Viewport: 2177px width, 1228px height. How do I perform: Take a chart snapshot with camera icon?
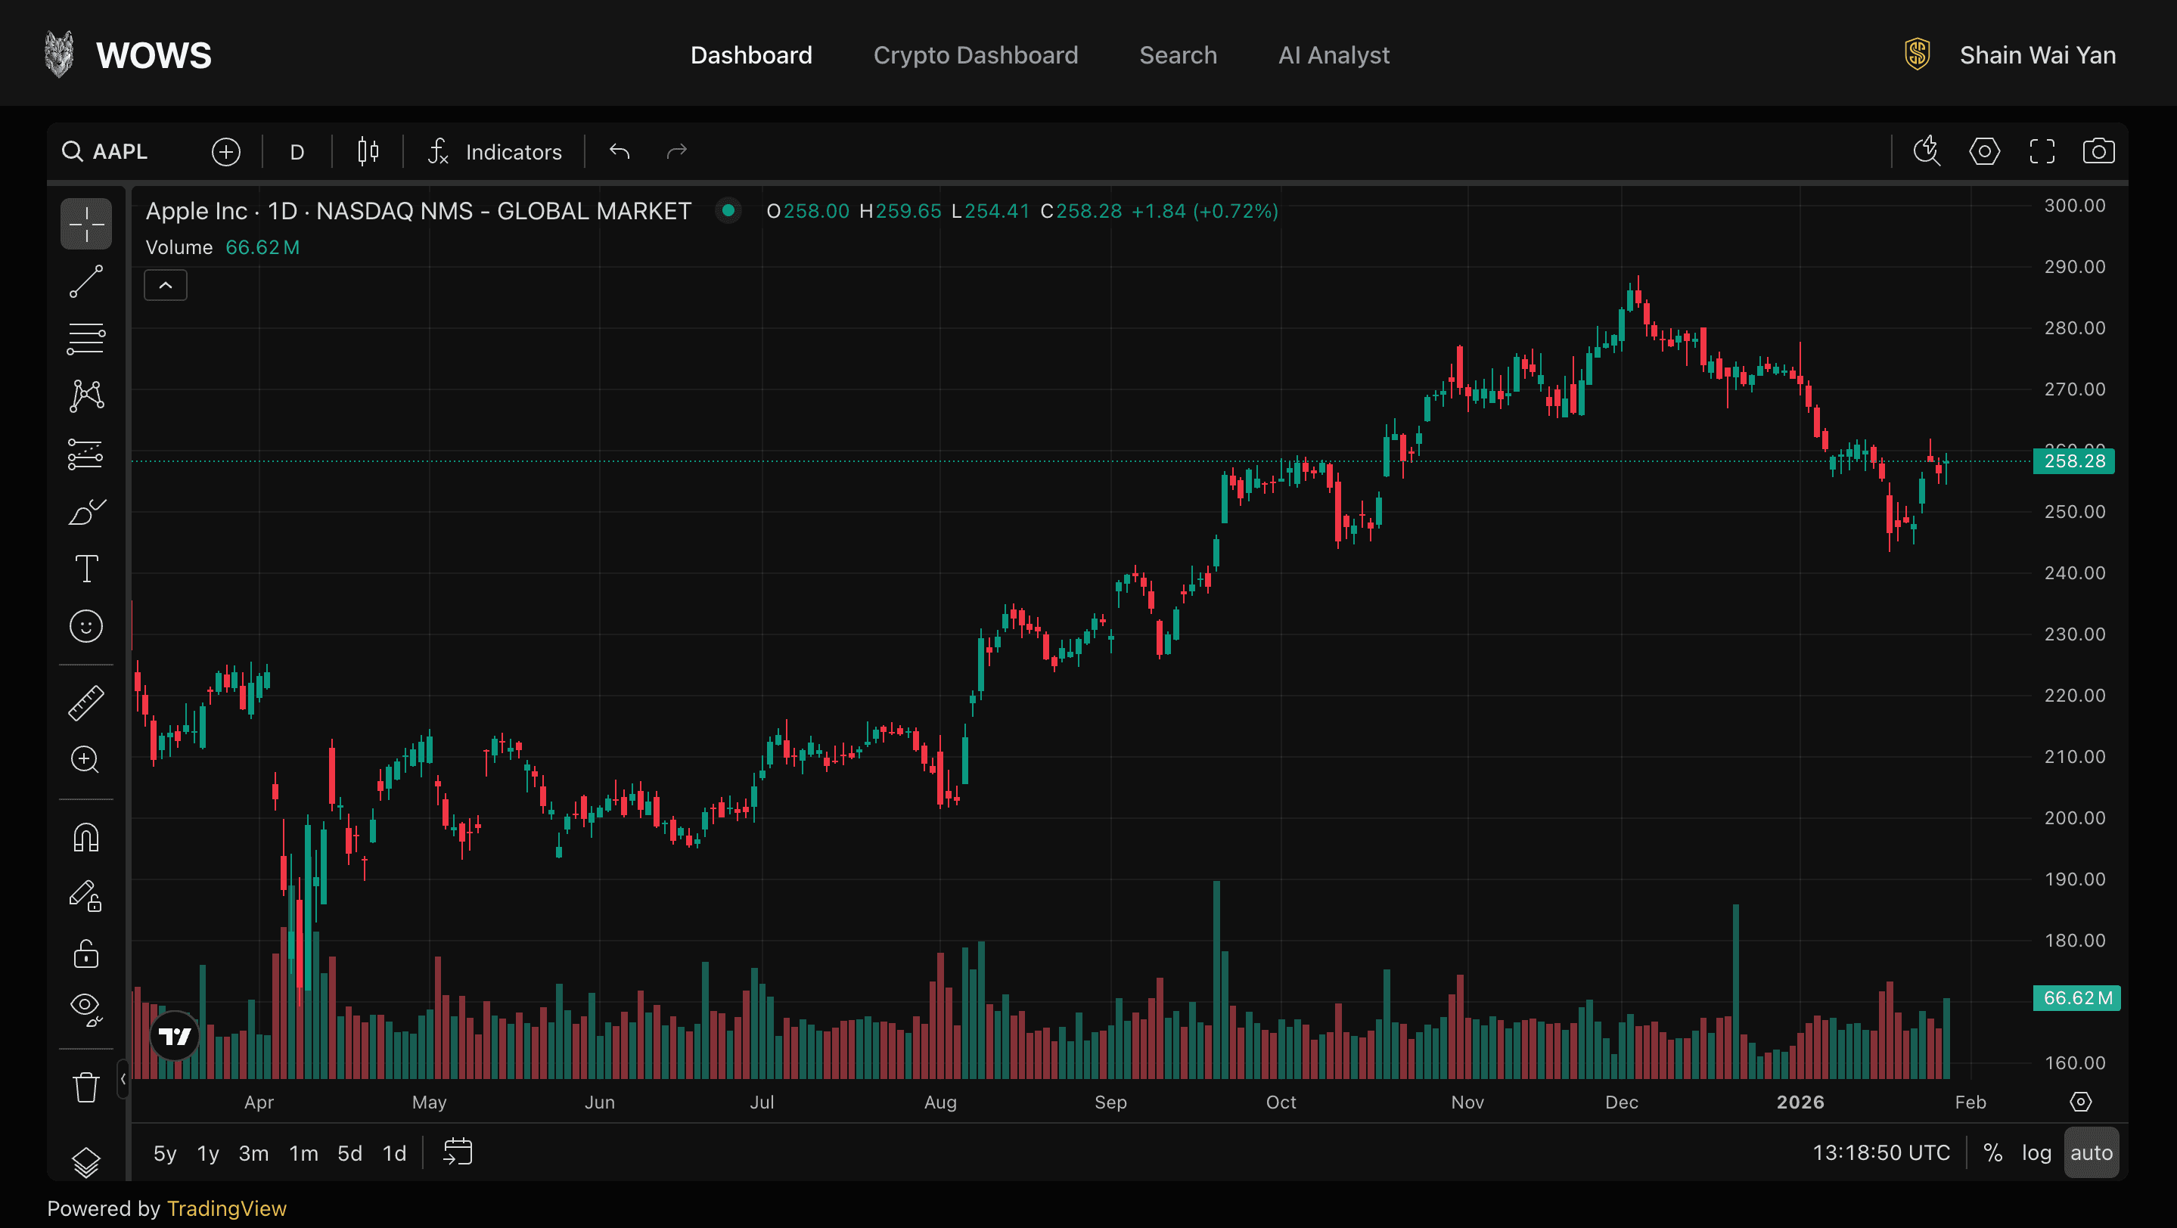click(x=2098, y=152)
